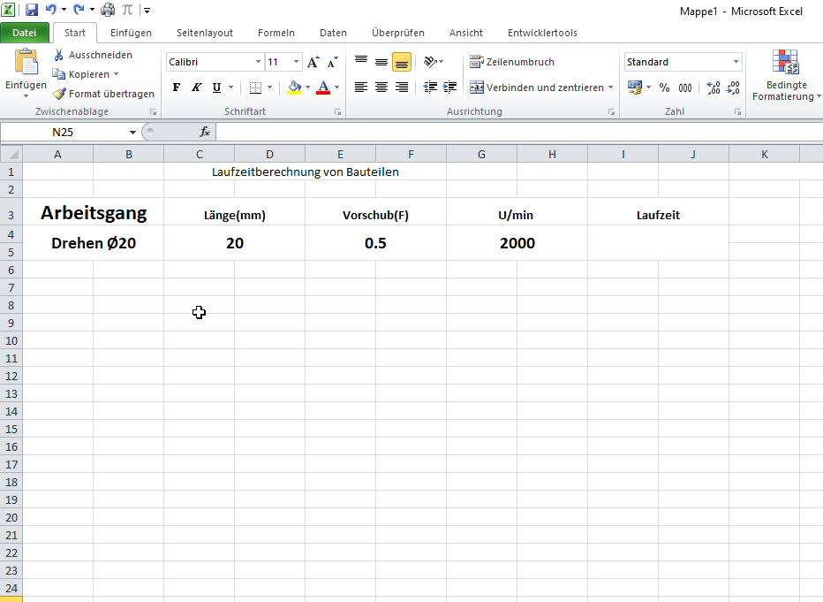Switch to Formeln tab
This screenshot has width=823, height=602.
pyautogui.click(x=276, y=33)
